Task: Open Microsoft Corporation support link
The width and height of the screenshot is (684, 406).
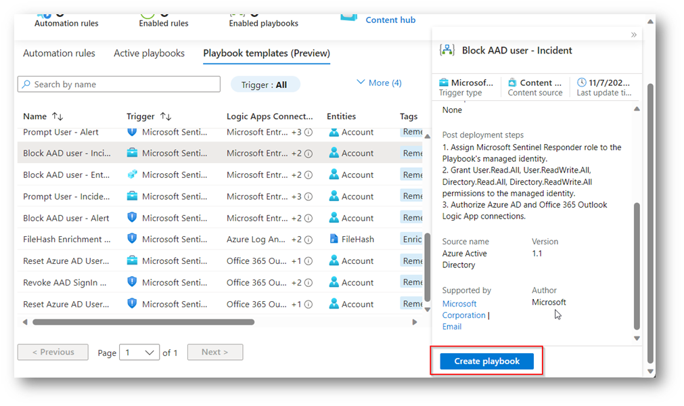Action: tap(463, 309)
